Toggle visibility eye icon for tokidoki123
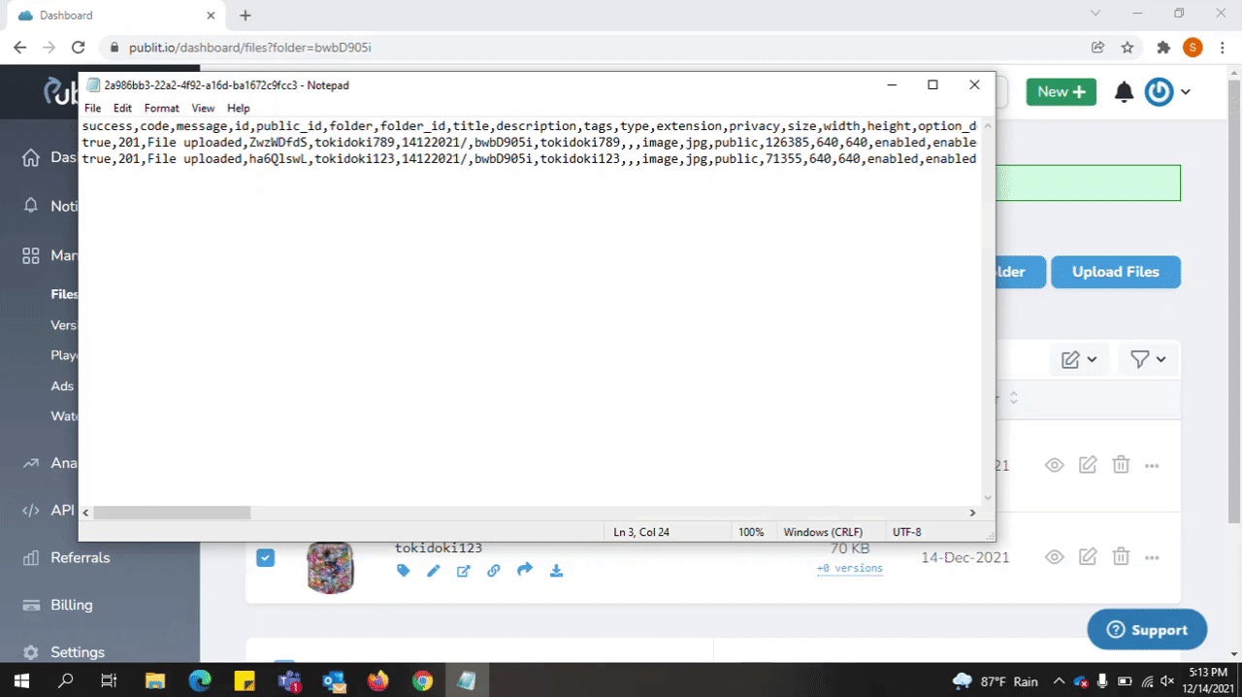Viewport: 1242px width, 697px height. point(1055,557)
